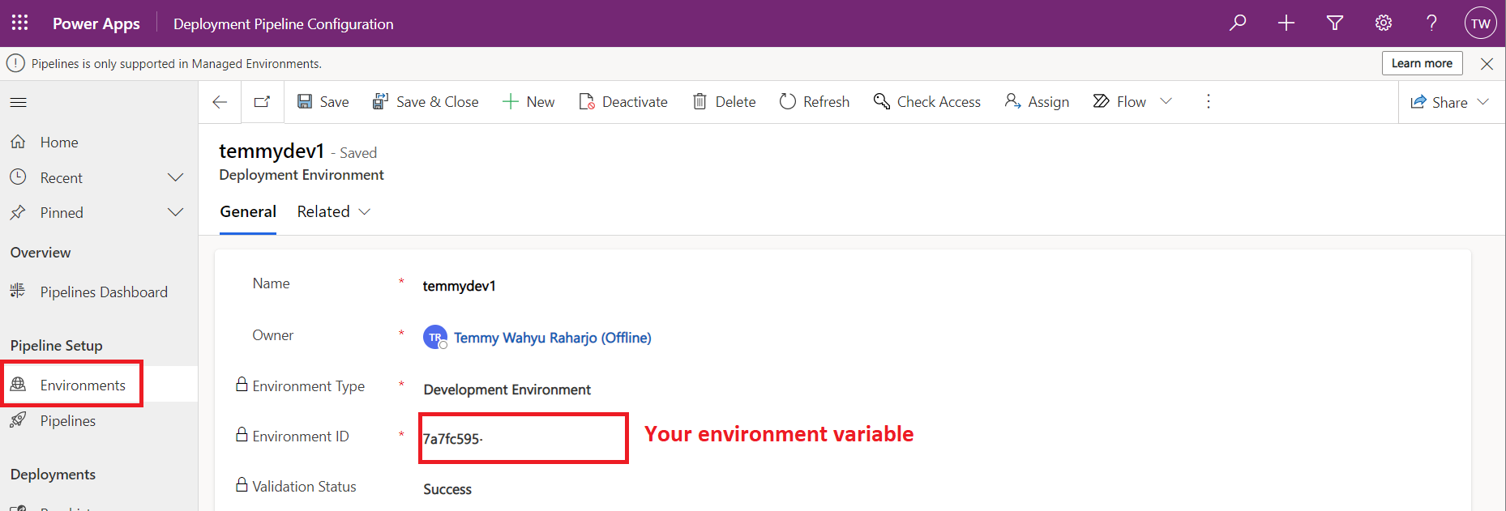Click the Deployment Environment entity label
The height and width of the screenshot is (511, 1506).
tap(302, 175)
